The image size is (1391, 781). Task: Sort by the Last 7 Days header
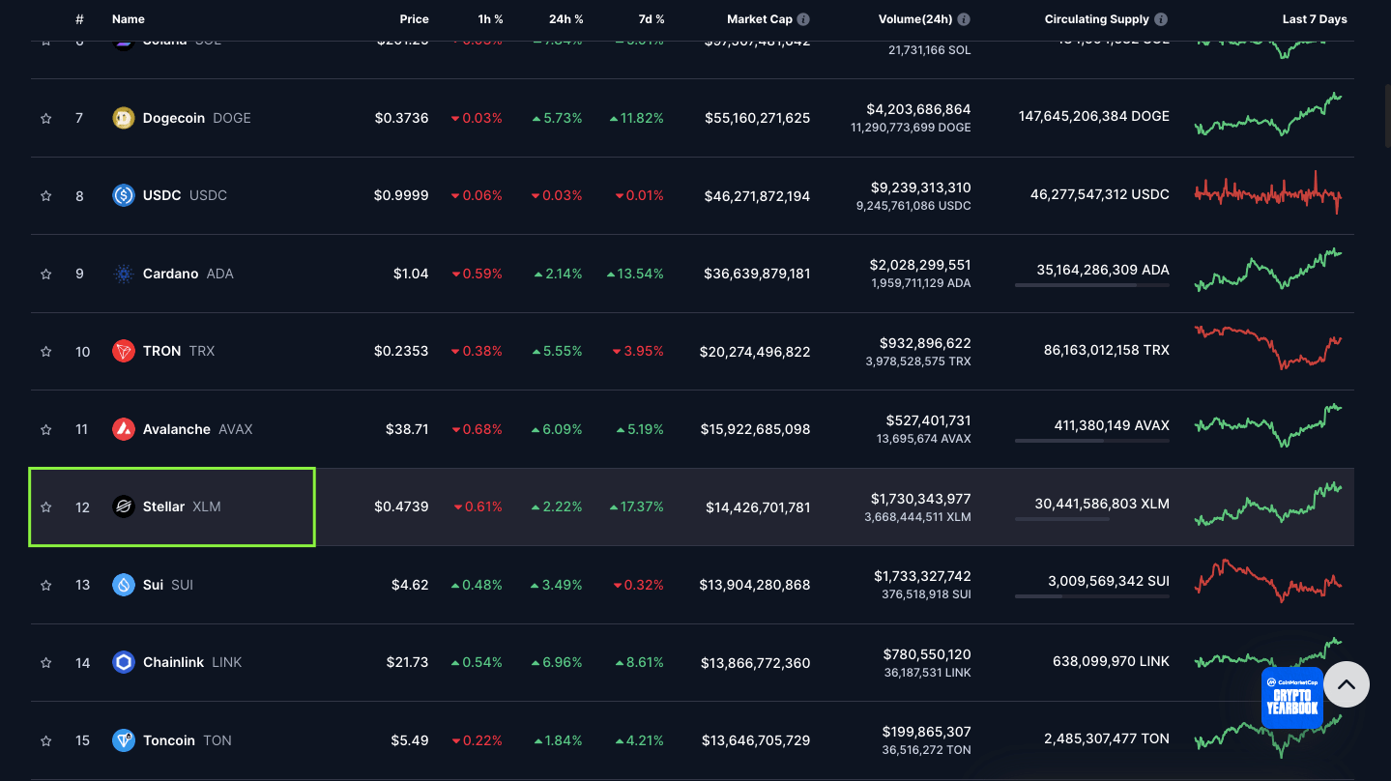pyautogui.click(x=1315, y=19)
